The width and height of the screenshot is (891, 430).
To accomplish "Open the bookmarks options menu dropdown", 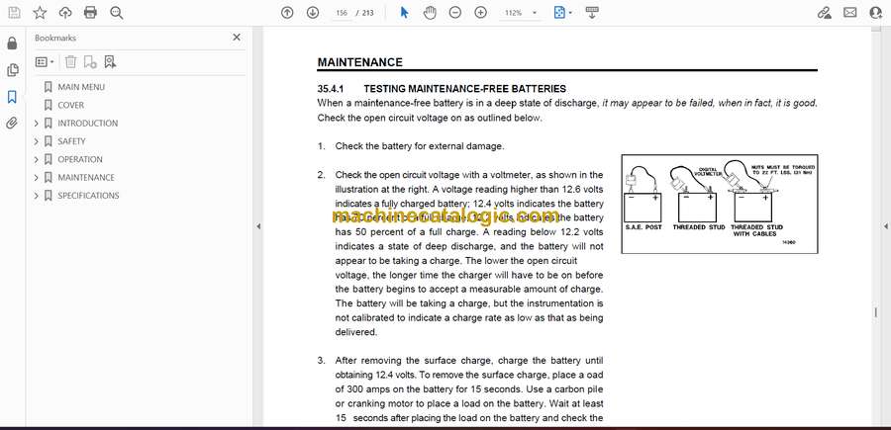I will coord(45,62).
